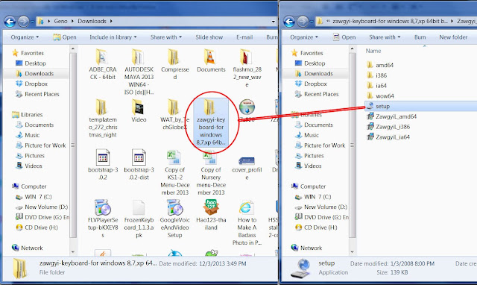
Task: Expand address bar history in left window
Action: coord(274,22)
